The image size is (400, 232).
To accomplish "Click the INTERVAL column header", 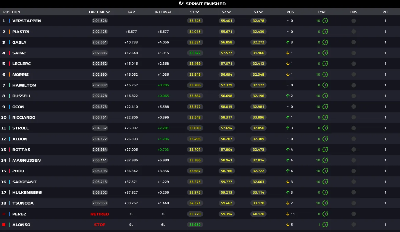I will click(x=163, y=12).
